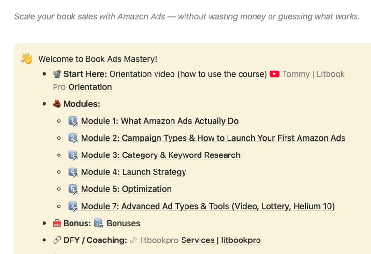Click the Bonuses page icon
Image resolution: width=371 pixels, height=254 pixels.
(99, 223)
